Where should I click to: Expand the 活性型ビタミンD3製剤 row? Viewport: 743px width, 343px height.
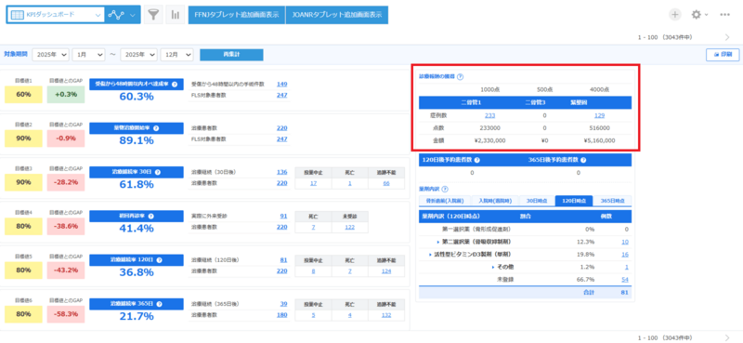point(430,255)
